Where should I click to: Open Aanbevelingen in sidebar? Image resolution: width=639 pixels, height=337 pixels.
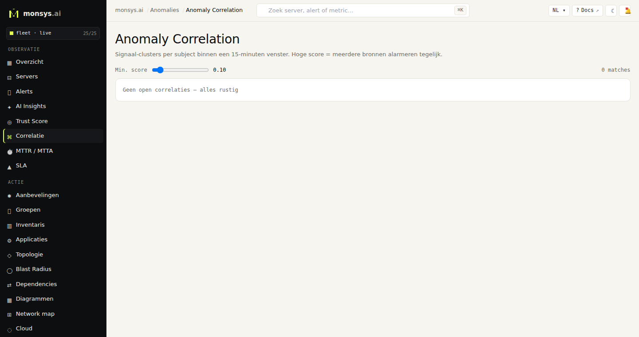[53, 195]
